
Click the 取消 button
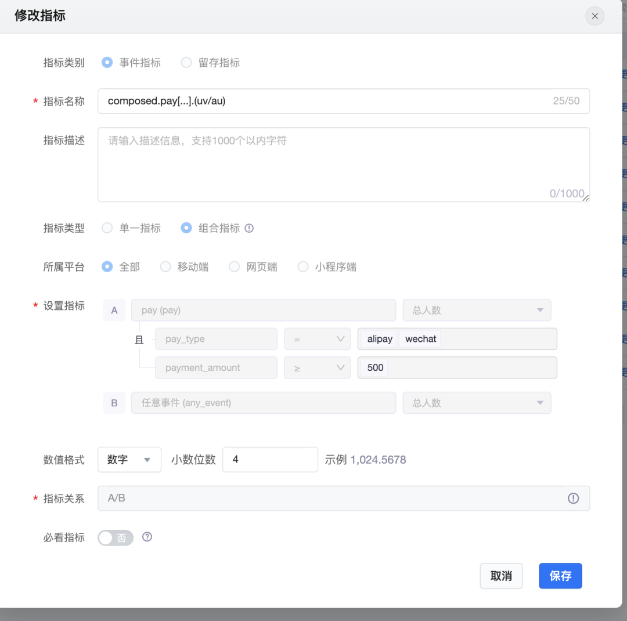tap(501, 576)
